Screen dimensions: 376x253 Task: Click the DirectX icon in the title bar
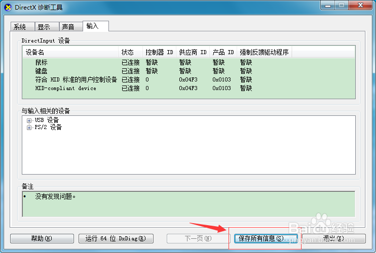(8, 8)
